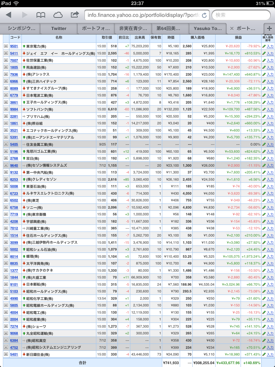Open stock code 6758 link
The width and height of the screenshot is (275, 367).
pyautogui.click(x=14, y=208)
